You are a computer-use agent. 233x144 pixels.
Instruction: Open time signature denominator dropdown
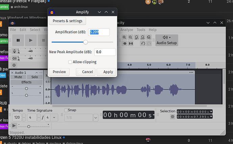click(x=54, y=118)
